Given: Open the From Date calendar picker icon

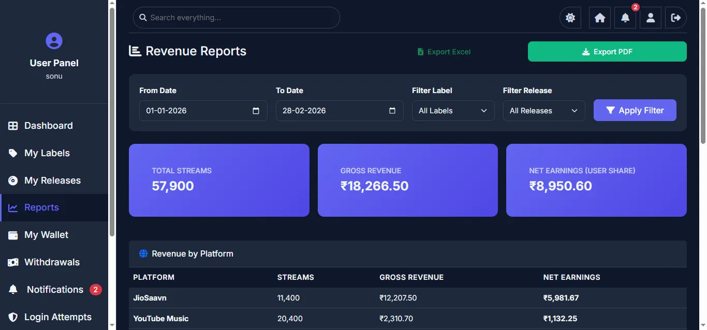Looking at the screenshot, I should (x=256, y=111).
